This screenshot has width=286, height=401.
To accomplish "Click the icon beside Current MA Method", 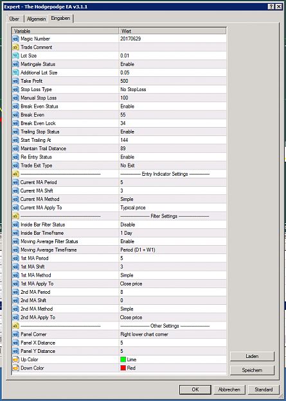I will [15, 200].
